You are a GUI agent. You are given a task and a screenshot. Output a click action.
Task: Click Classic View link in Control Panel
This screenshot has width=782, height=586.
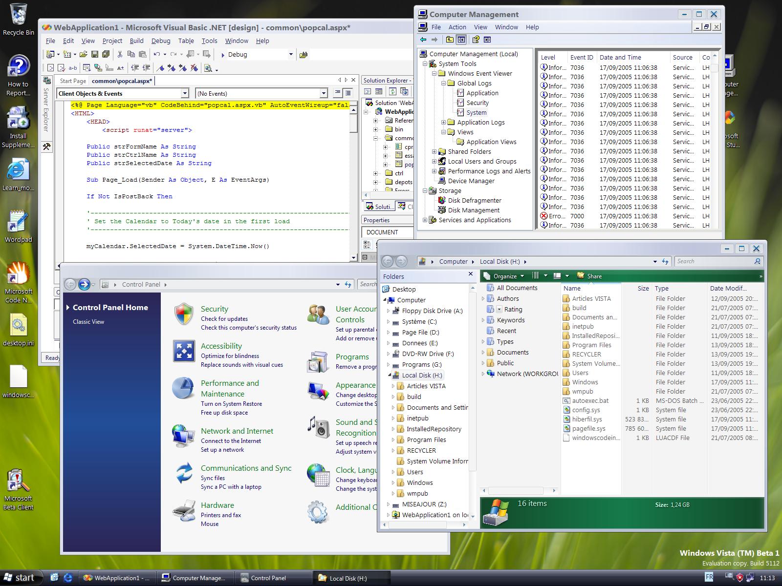pos(88,321)
